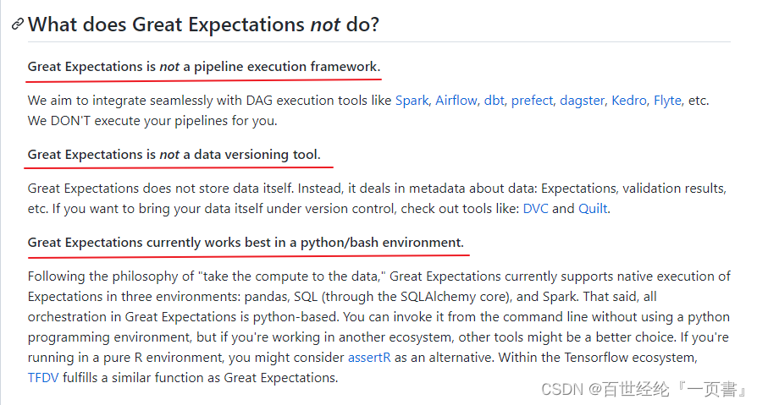Viewport: 757px width, 405px height.
Task: Follow the TFDV link
Action: click(43, 377)
